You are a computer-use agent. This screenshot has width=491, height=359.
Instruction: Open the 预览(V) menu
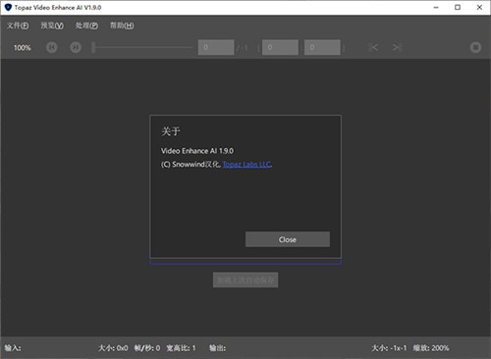52,26
